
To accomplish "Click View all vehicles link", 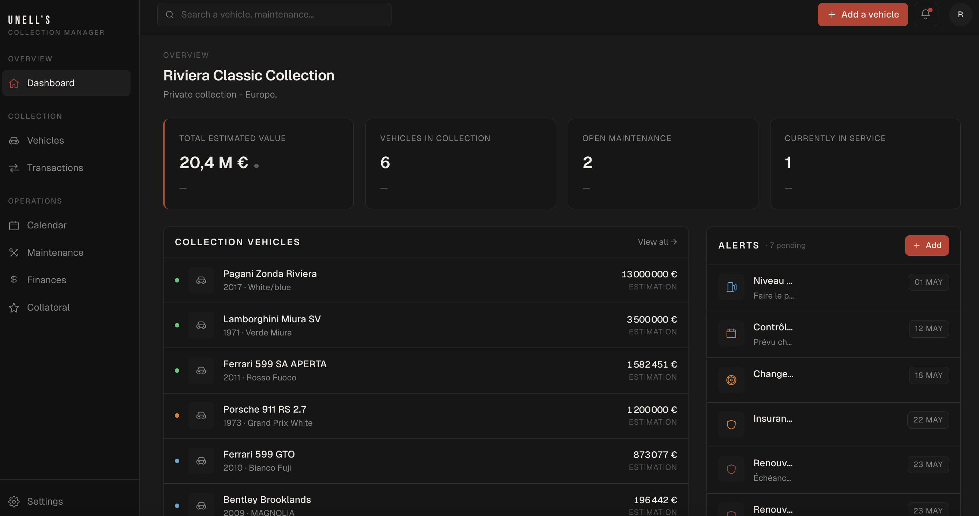I will (x=657, y=242).
